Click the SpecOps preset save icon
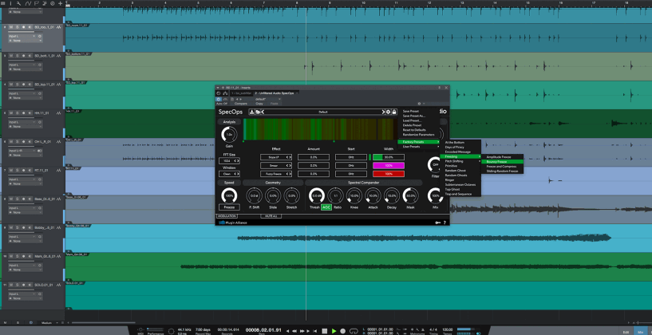This screenshot has height=335, width=652. click(252, 112)
